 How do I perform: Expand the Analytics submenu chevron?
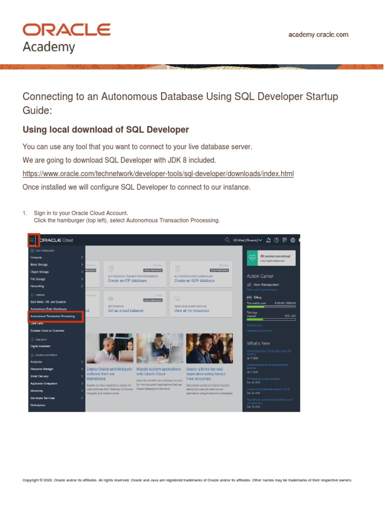[x=82, y=362]
